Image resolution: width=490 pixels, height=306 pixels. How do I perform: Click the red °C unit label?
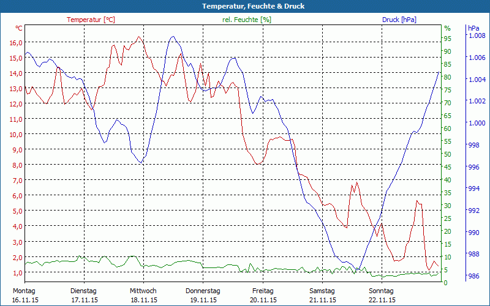[x=19, y=28]
